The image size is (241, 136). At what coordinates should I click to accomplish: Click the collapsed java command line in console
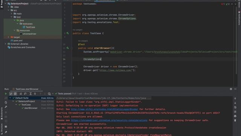click(x=104, y=98)
